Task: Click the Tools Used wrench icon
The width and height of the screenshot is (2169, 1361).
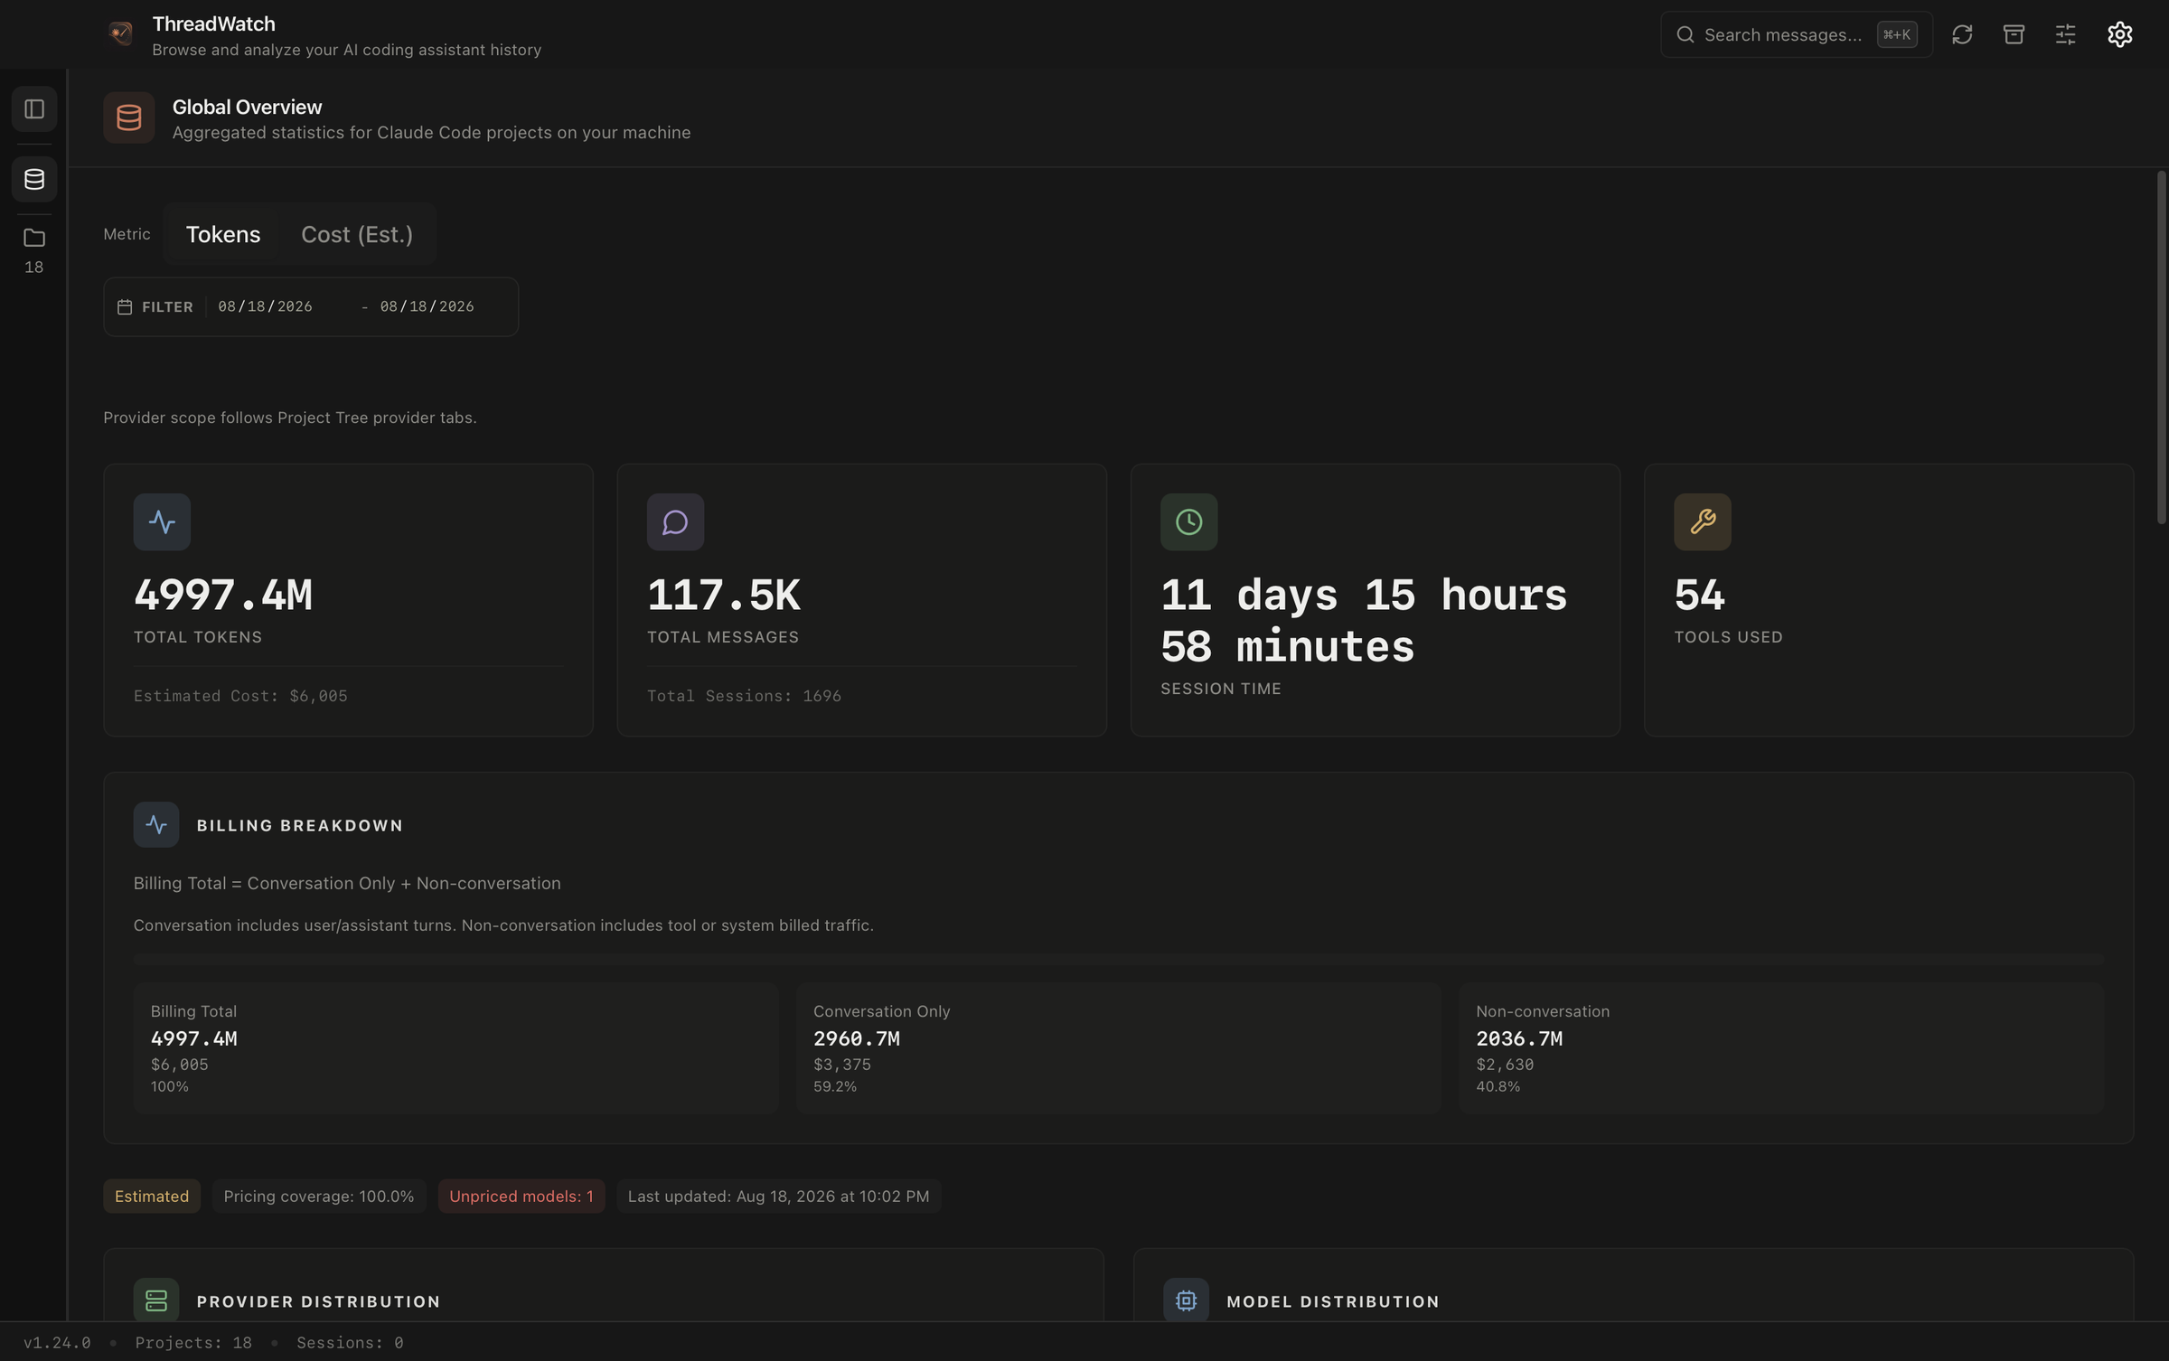Action: (x=1703, y=521)
